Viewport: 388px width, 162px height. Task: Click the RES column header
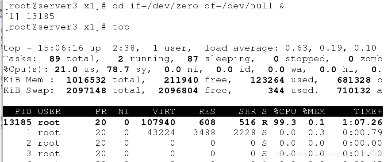207,111
